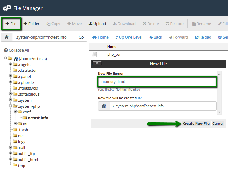The height and width of the screenshot is (171, 228).
Task: Click dialog scrollbar down arrow
Action: tap(219, 112)
